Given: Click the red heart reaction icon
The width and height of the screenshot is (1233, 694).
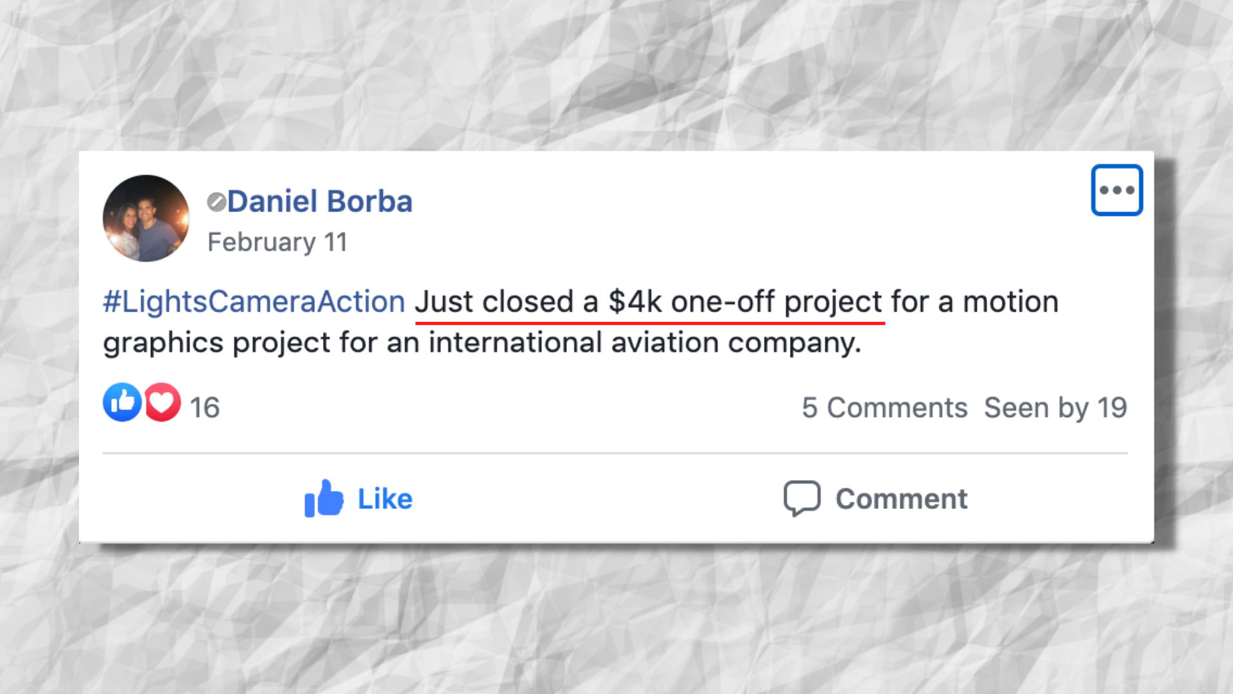Looking at the screenshot, I should click(x=162, y=402).
